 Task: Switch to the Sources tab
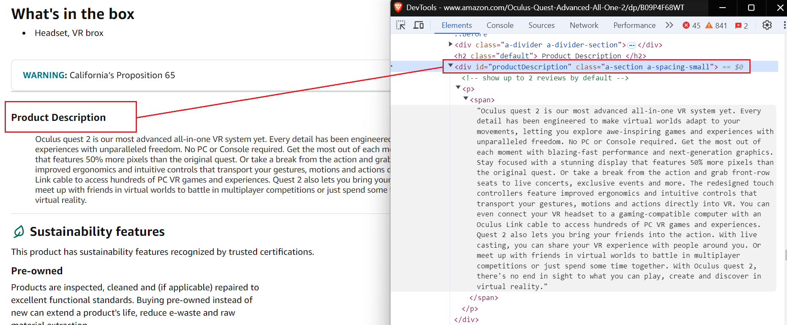point(541,25)
